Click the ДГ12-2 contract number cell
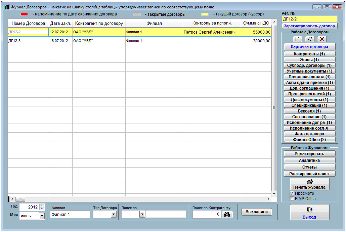 [x=28, y=32]
